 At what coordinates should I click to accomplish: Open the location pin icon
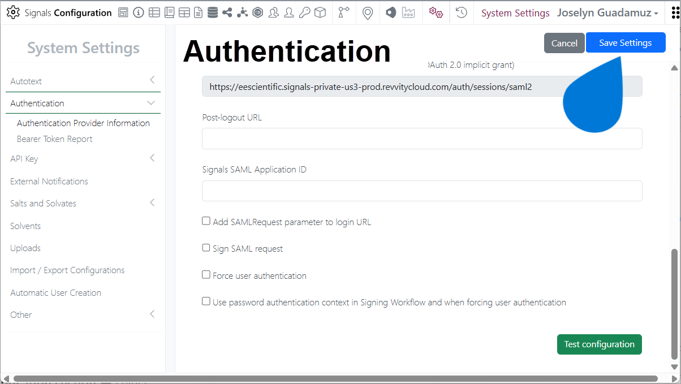368,12
